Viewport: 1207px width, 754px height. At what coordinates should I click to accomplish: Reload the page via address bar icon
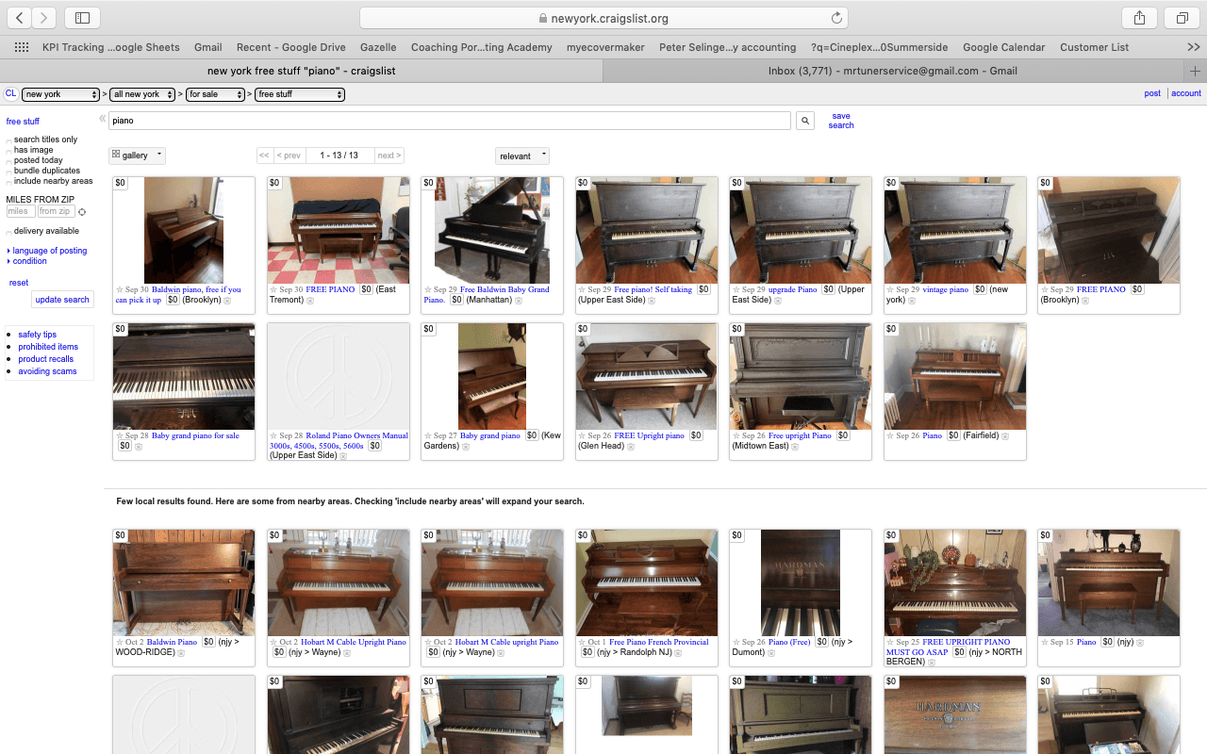(835, 18)
